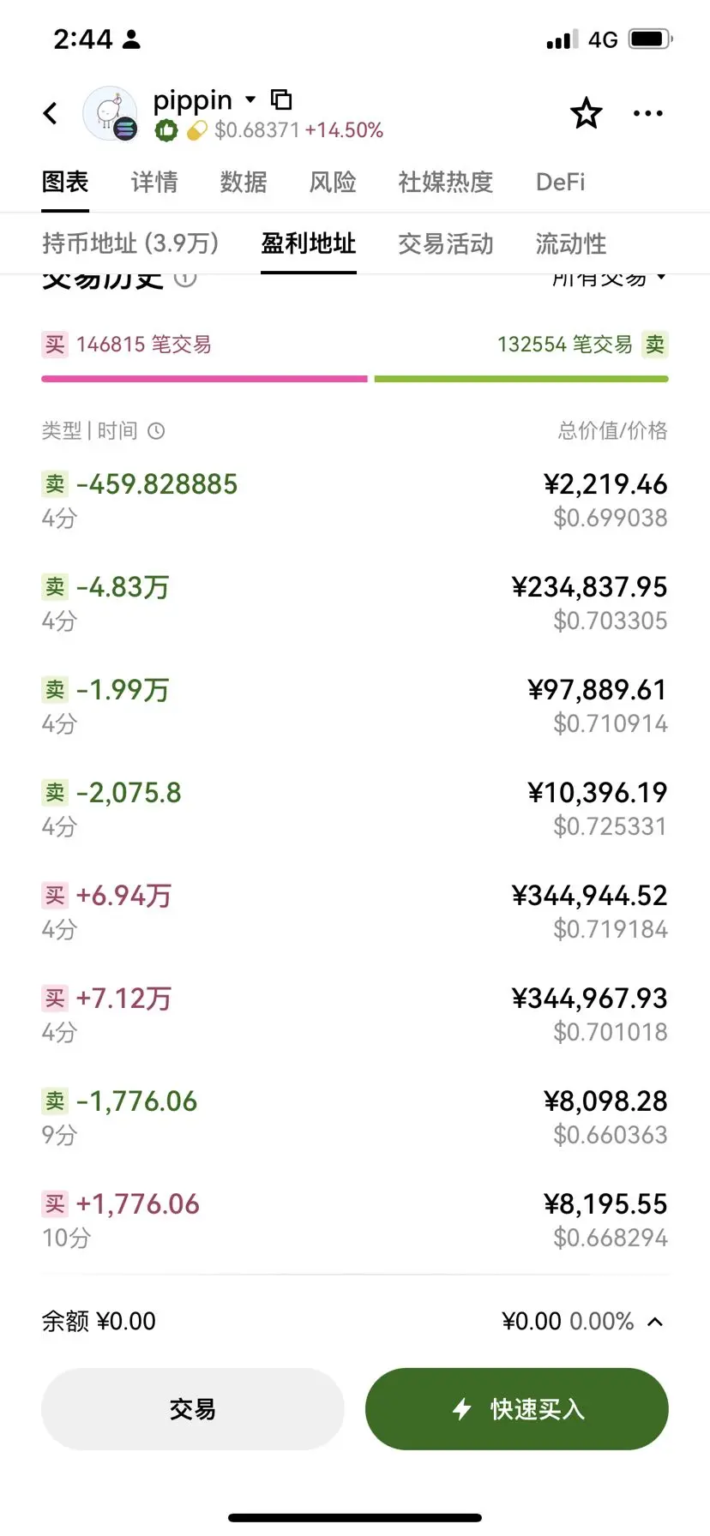Tap the 交易 button
Screen dimensions: 710x1536
pyautogui.click(x=192, y=1409)
